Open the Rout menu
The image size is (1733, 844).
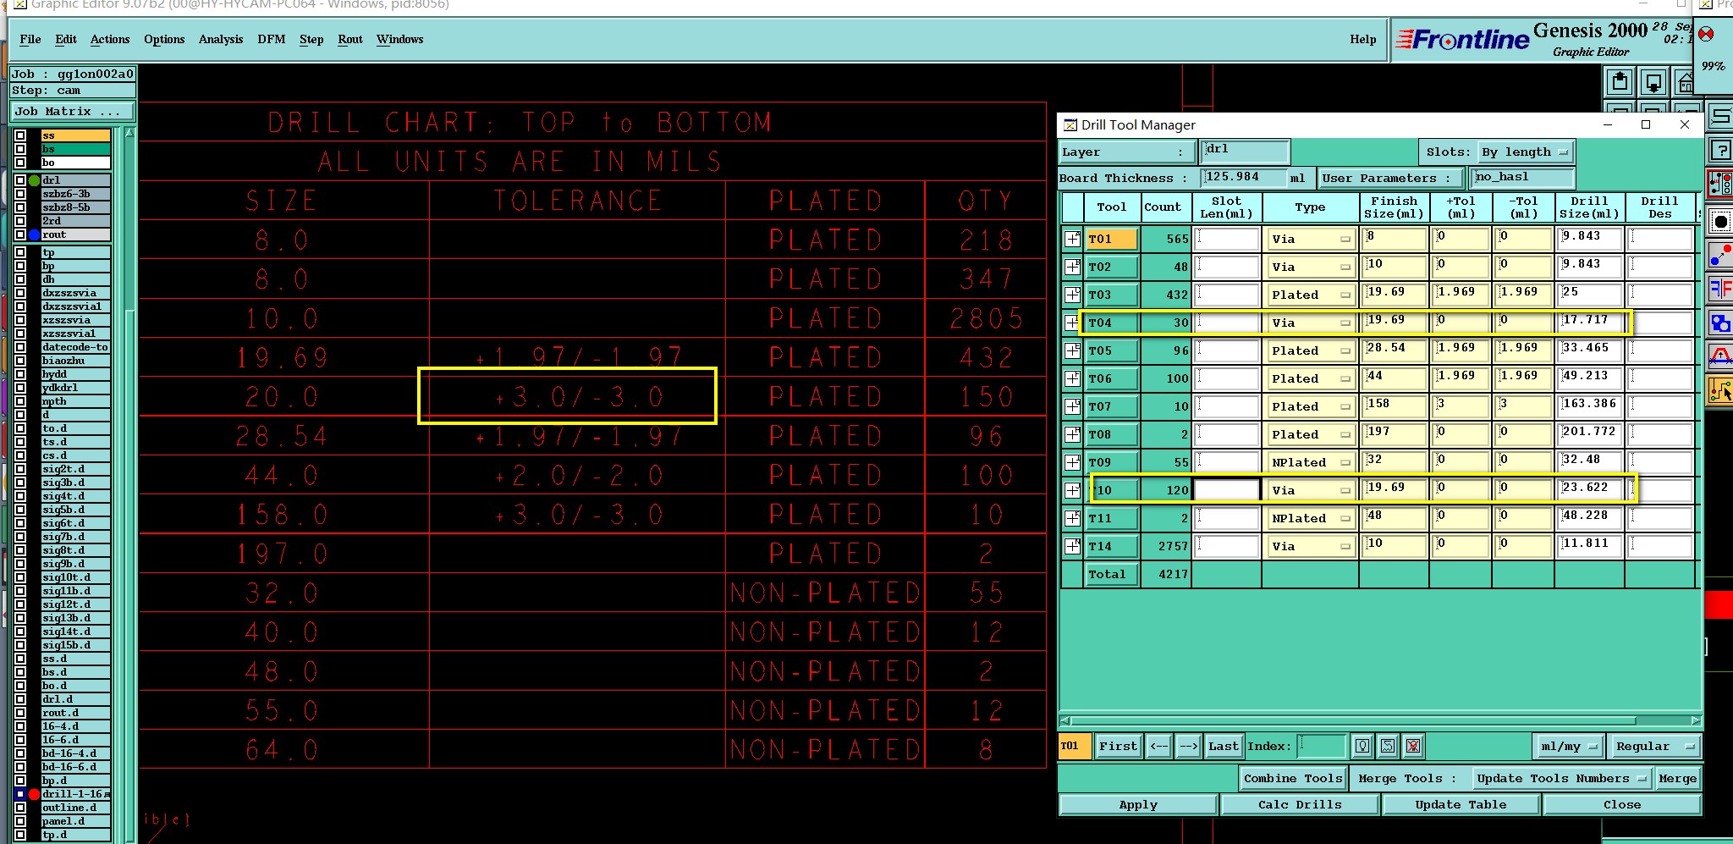tap(350, 39)
